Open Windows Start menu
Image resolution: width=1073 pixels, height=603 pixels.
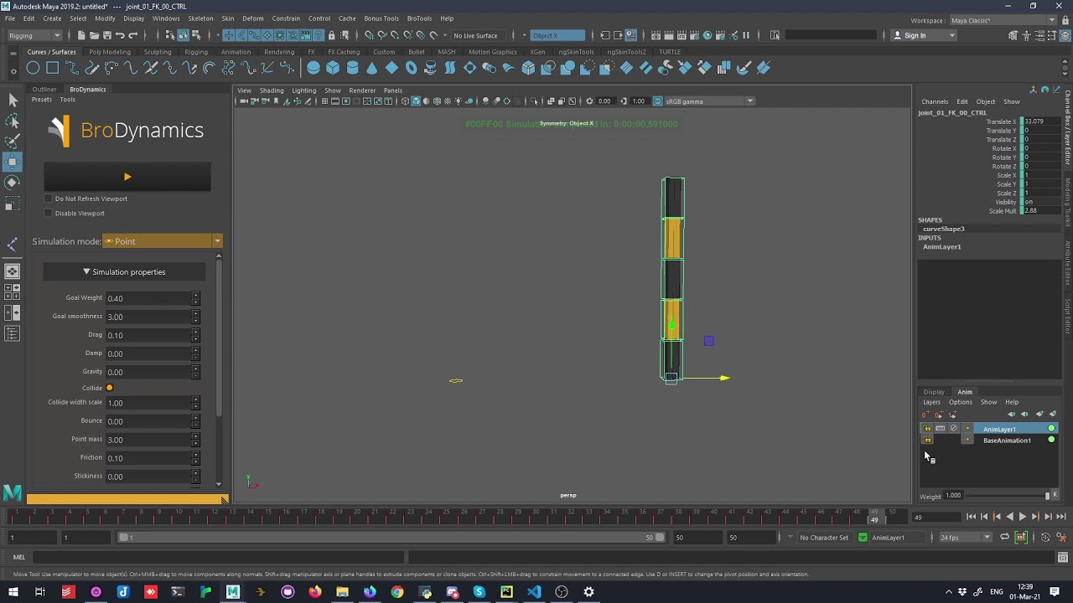coord(13,592)
